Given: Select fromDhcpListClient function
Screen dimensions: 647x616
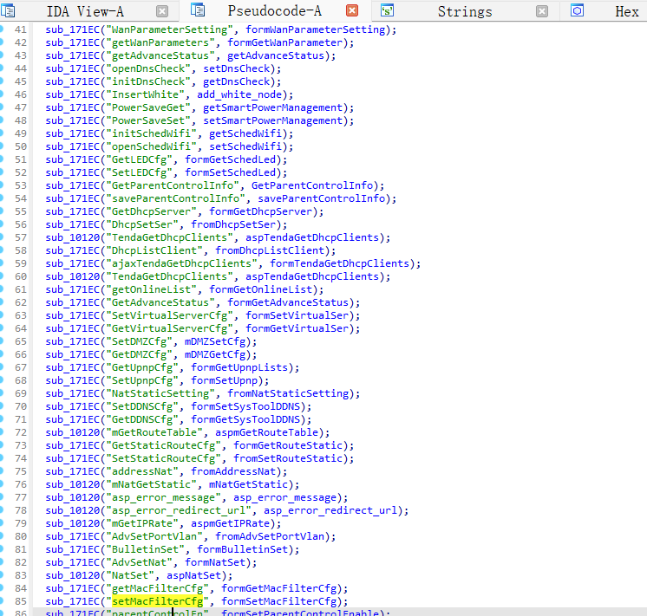Looking at the screenshot, I should point(270,250).
